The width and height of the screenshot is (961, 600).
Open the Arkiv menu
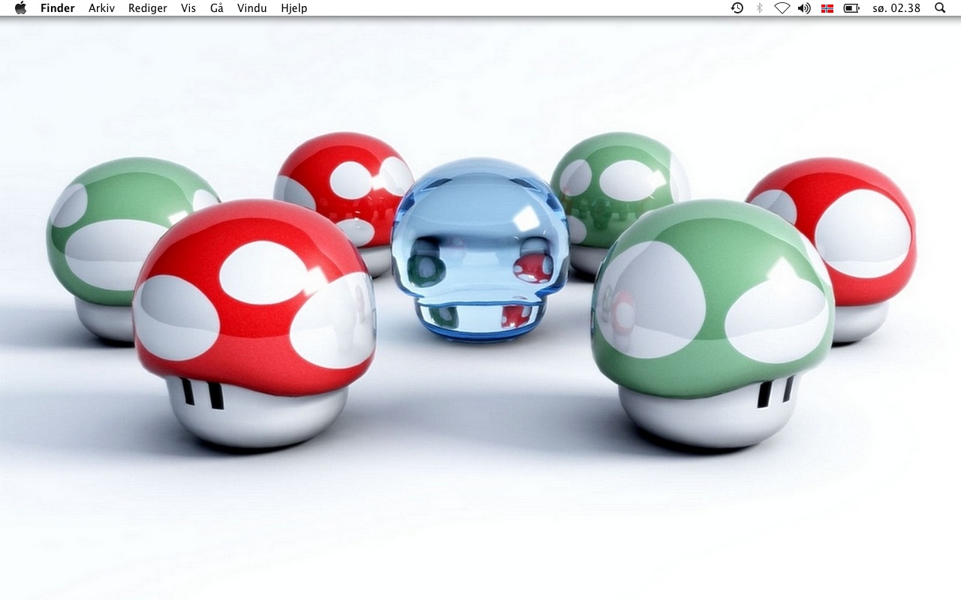101,8
